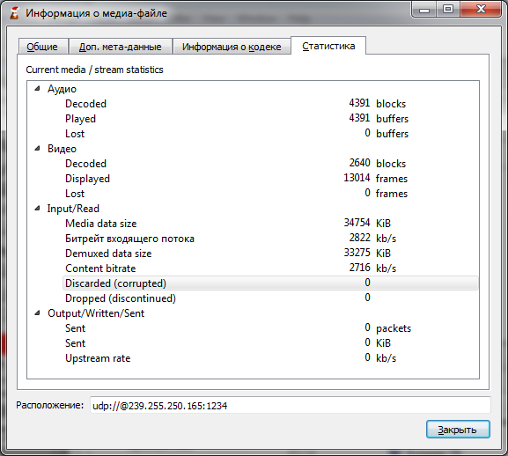
Task: Select the Demuxed data size row
Action: 270,254
